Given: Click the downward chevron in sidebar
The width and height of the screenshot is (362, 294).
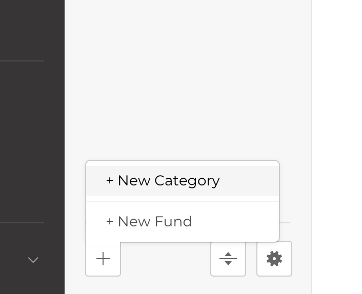Looking at the screenshot, I should 33,260.
